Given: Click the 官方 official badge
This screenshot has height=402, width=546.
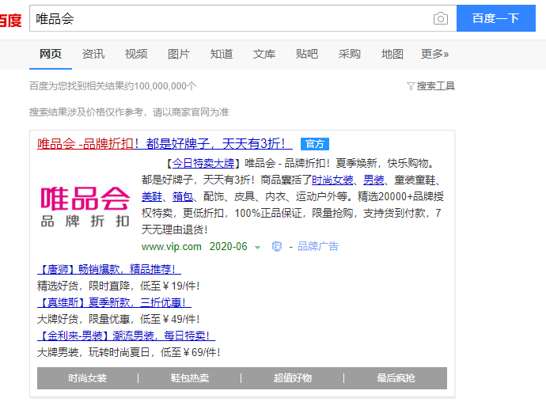Looking at the screenshot, I should click(315, 144).
